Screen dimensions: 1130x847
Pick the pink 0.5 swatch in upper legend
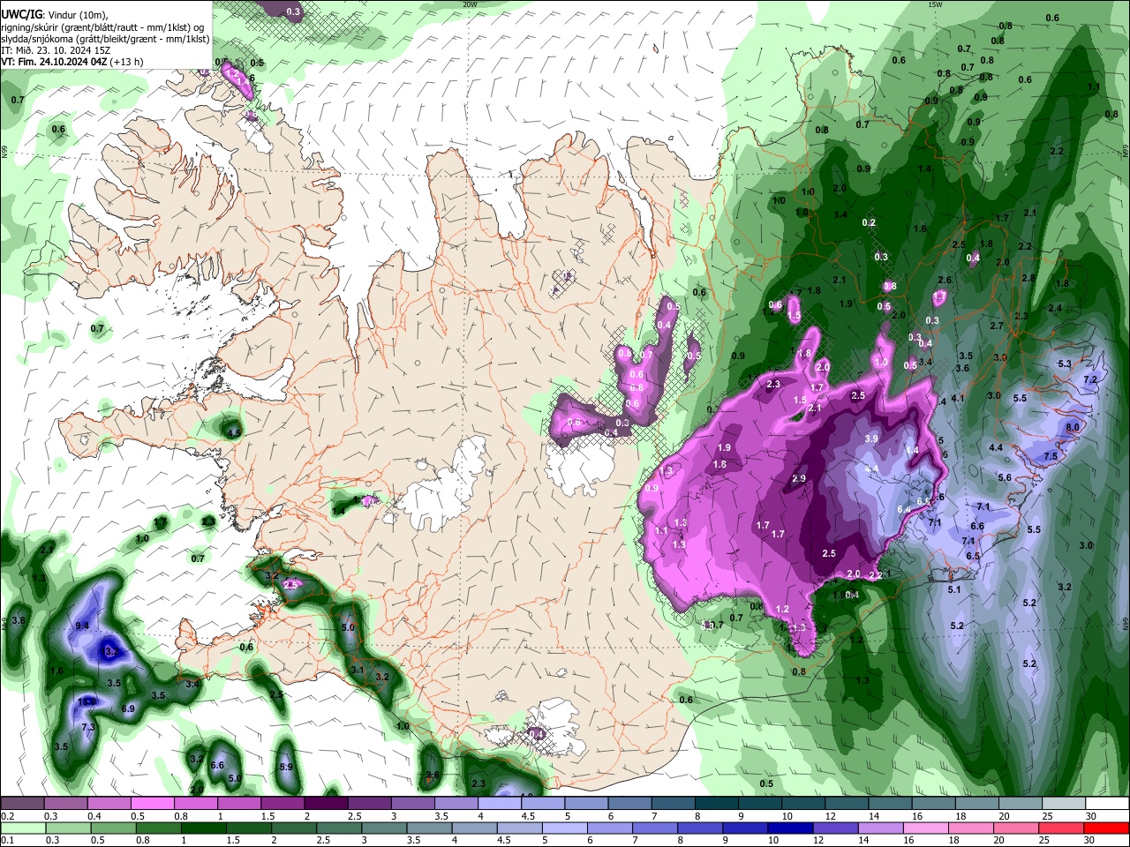pos(152,804)
